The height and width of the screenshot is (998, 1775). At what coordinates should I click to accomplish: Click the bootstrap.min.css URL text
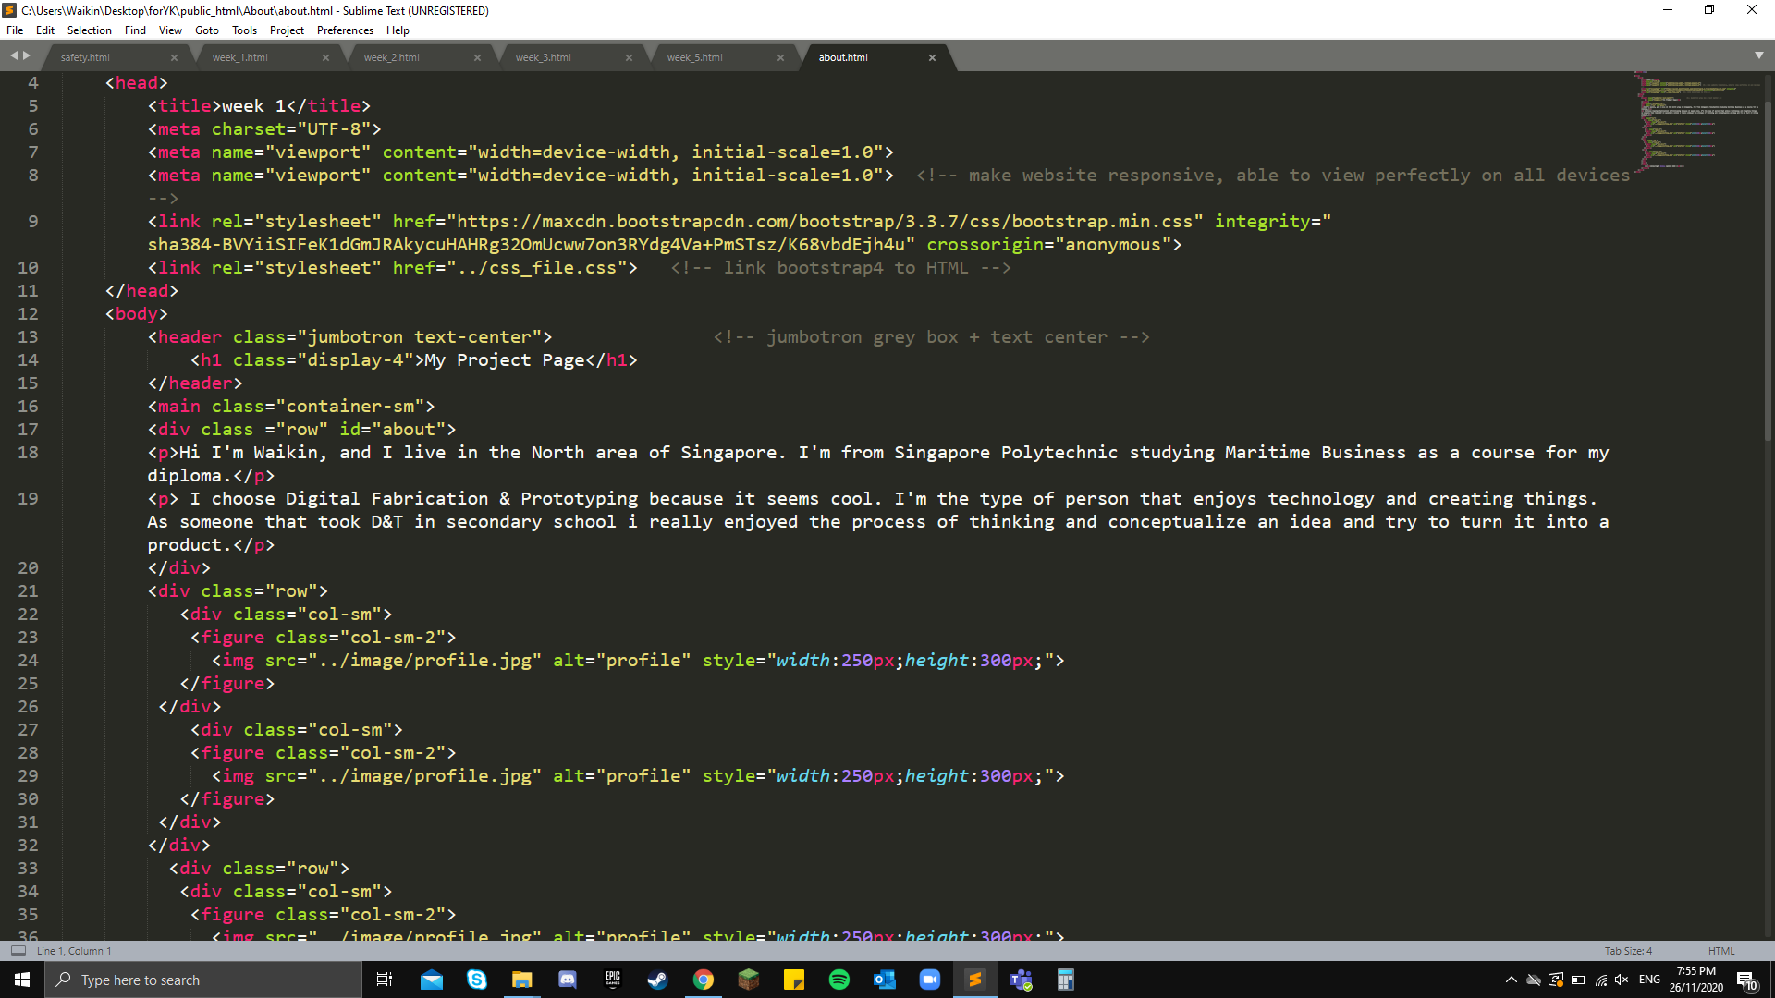click(x=825, y=222)
